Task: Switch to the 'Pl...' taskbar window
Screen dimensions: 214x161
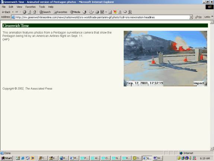Action: (x=74, y=158)
